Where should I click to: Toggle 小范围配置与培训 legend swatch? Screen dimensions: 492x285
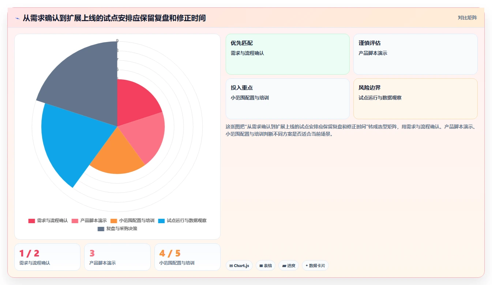(114, 221)
